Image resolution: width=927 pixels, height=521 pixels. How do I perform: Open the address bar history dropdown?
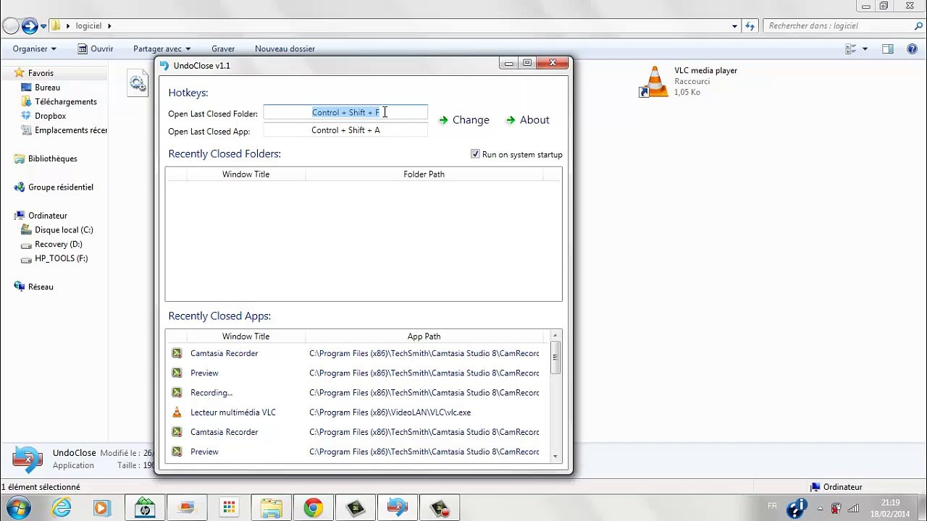coord(734,26)
